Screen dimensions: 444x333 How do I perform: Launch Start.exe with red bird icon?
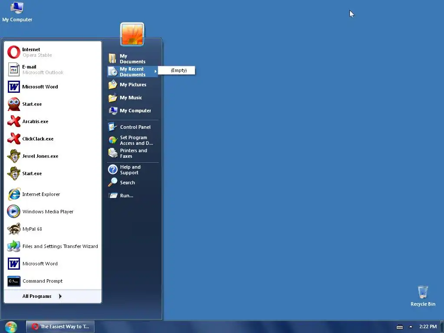point(13,104)
